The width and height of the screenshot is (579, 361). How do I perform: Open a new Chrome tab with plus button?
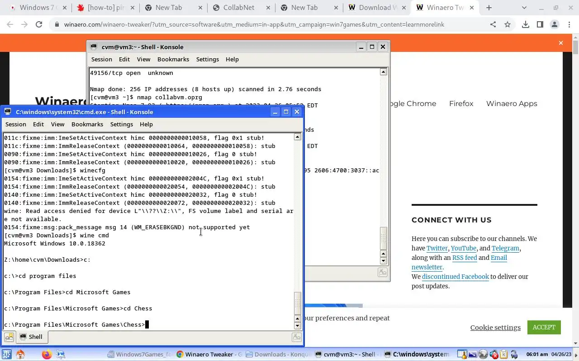click(x=489, y=8)
